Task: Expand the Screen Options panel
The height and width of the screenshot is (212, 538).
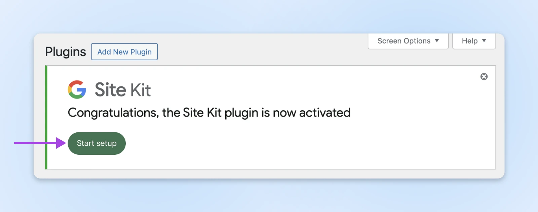Action: coord(408,41)
